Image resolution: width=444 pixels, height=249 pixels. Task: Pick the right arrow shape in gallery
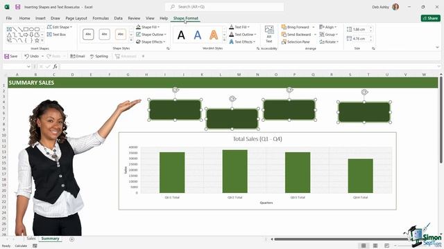click(26, 35)
